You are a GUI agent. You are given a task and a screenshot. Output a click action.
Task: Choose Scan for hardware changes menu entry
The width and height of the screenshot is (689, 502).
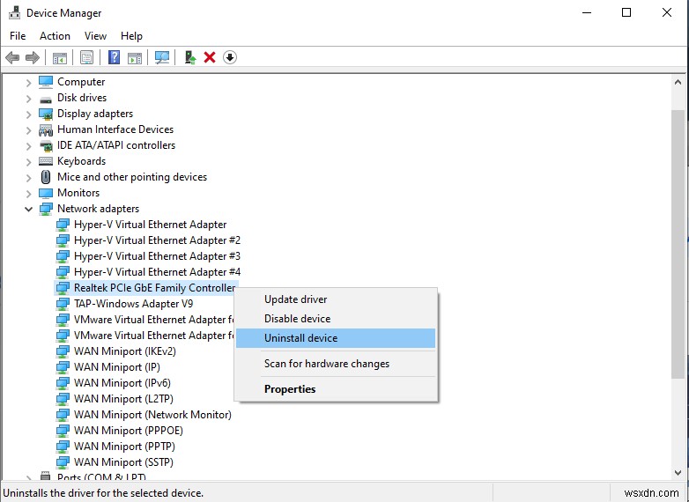pos(336,364)
